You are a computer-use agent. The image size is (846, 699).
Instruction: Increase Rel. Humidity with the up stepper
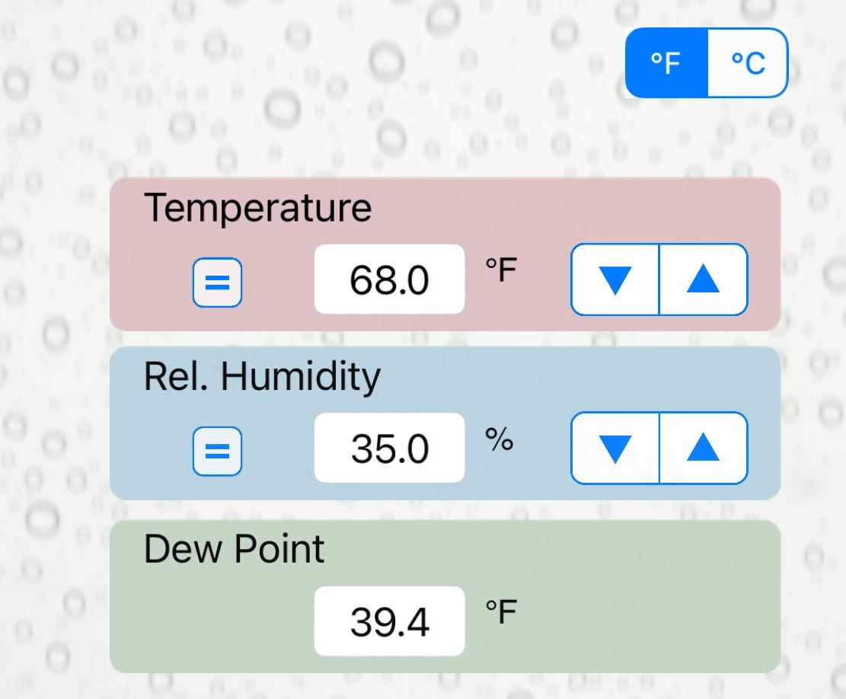pyautogui.click(x=702, y=448)
